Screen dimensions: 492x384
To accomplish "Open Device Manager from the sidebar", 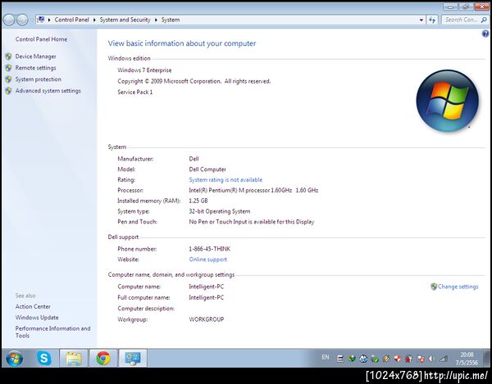I will (x=35, y=56).
